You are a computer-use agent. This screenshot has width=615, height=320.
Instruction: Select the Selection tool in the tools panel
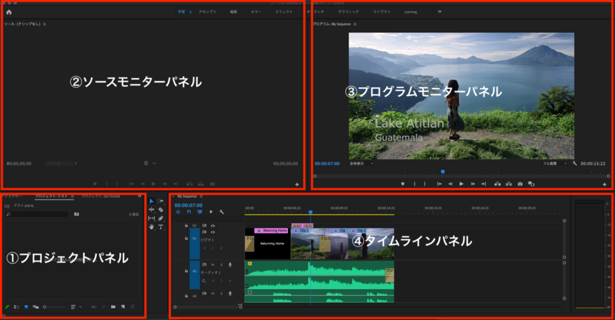(152, 201)
